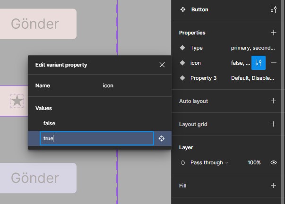Toggle layer visibility eye icon

(x=273, y=162)
